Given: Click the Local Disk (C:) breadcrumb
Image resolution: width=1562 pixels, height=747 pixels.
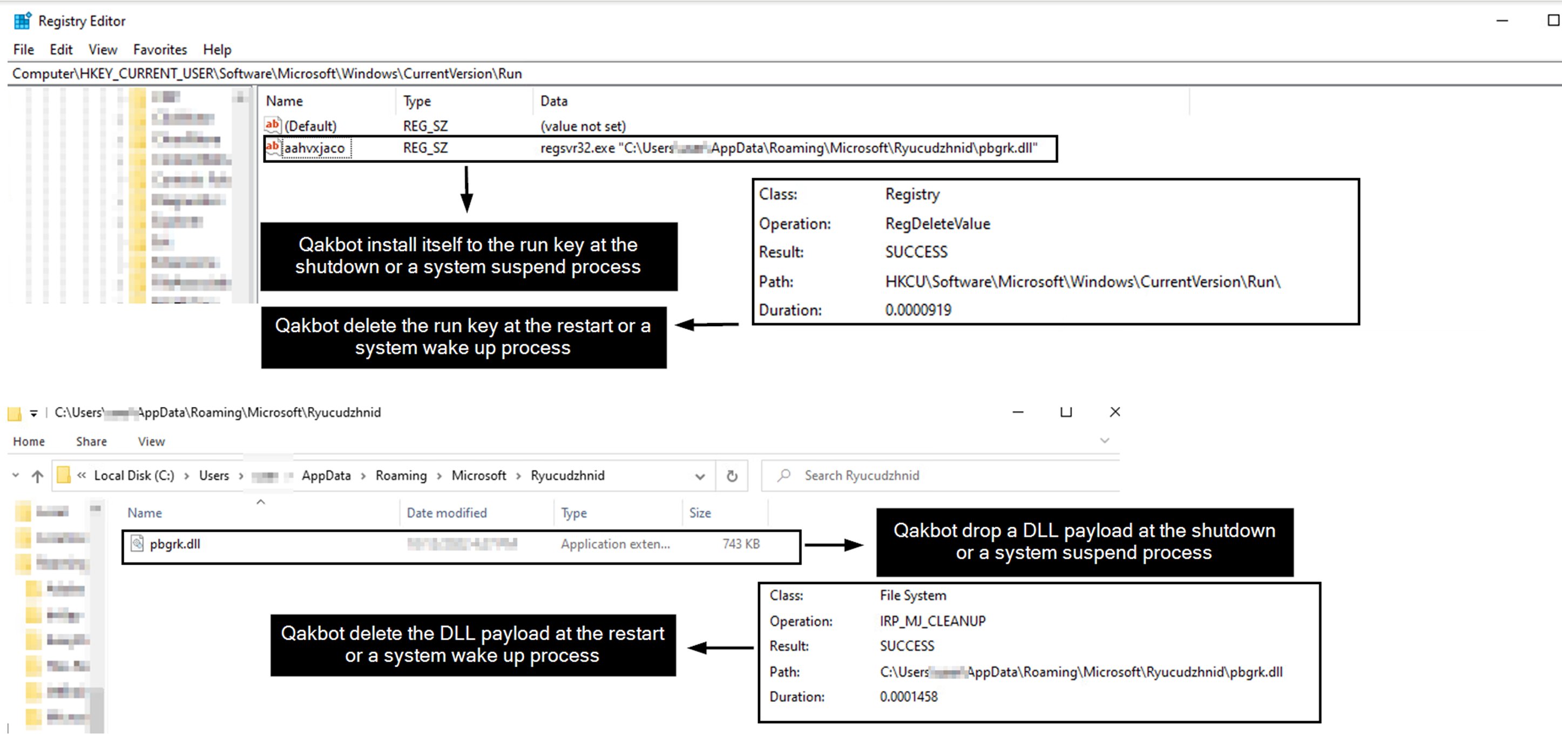Looking at the screenshot, I should pyautogui.click(x=134, y=476).
